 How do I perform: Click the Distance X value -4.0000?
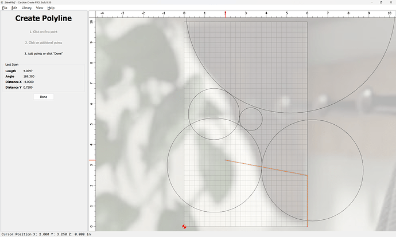click(29, 82)
